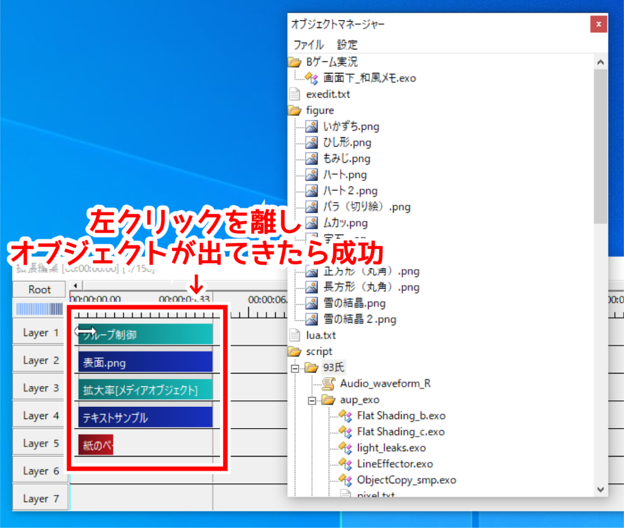
Task: Toggle visibility of Layer 2
Action: click(40, 360)
